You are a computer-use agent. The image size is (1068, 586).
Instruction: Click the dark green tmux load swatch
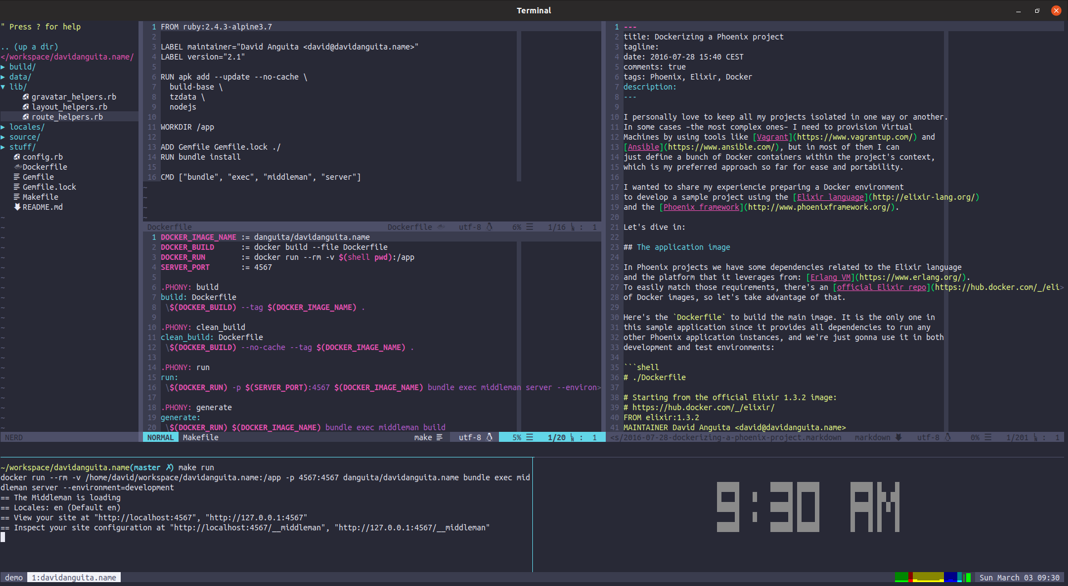click(x=902, y=577)
